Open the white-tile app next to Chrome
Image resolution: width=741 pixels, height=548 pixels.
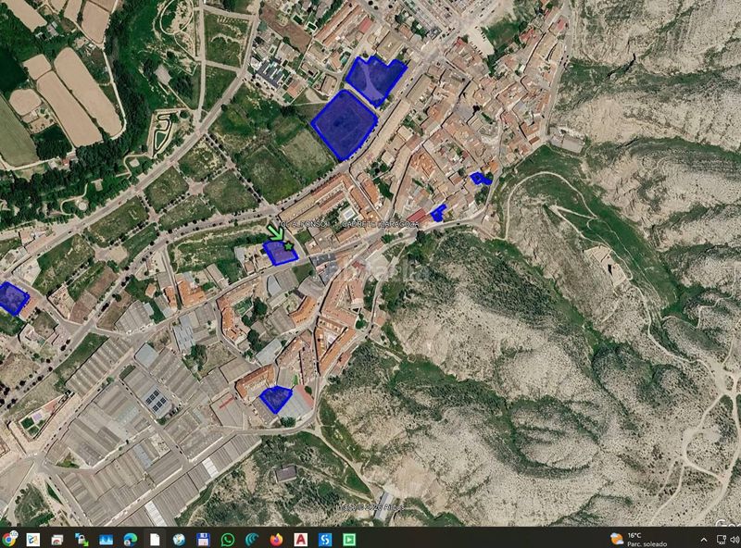33,539
